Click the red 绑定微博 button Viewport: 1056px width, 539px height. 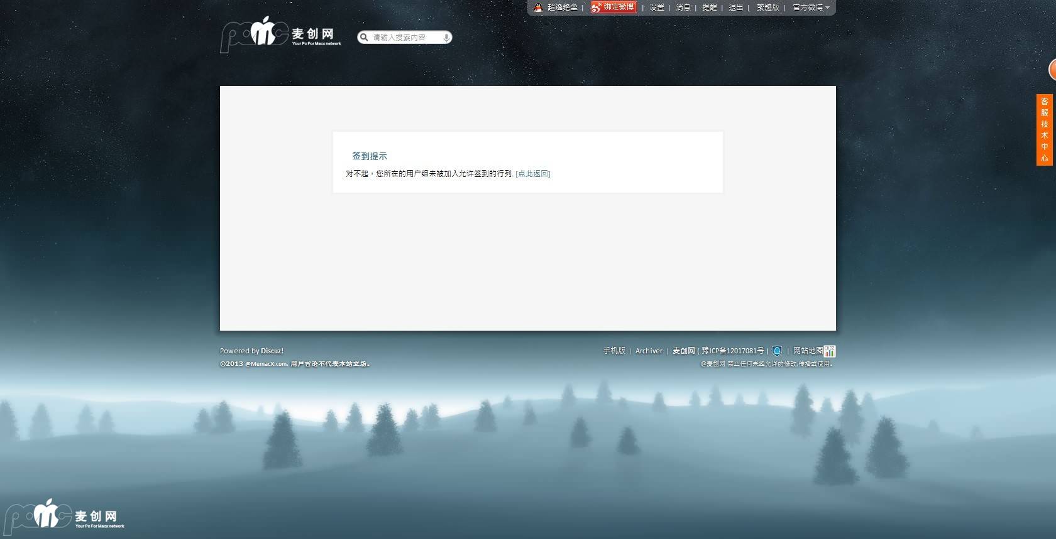[613, 7]
